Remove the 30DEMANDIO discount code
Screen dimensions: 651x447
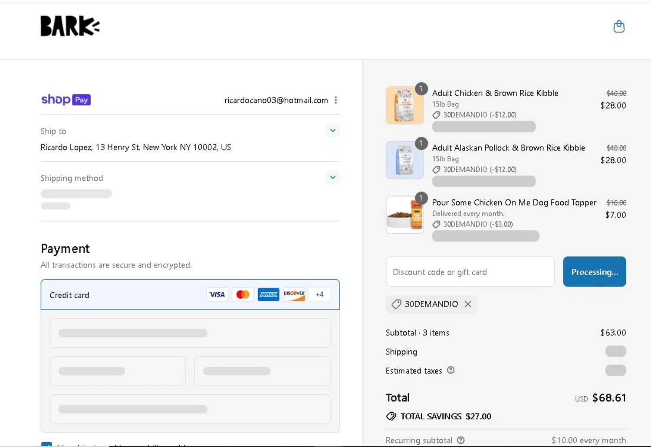pos(468,304)
